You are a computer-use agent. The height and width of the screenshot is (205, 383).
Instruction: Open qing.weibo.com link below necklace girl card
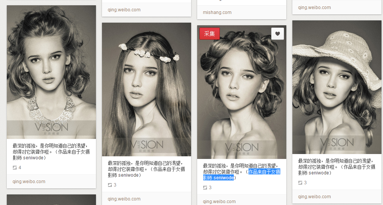pyautogui.click(x=29, y=182)
